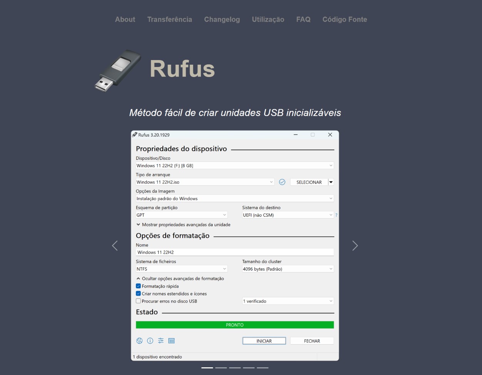Image resolution: width=482 pixels, height=375 pixels.
Task: Click the Rufus heading title
Action: 182,69
